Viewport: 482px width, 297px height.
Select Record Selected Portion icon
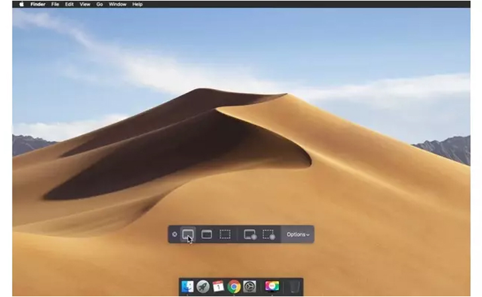(269, 235)
